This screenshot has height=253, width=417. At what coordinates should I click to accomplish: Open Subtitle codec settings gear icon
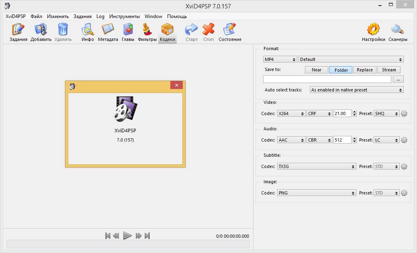coord(404,166)
